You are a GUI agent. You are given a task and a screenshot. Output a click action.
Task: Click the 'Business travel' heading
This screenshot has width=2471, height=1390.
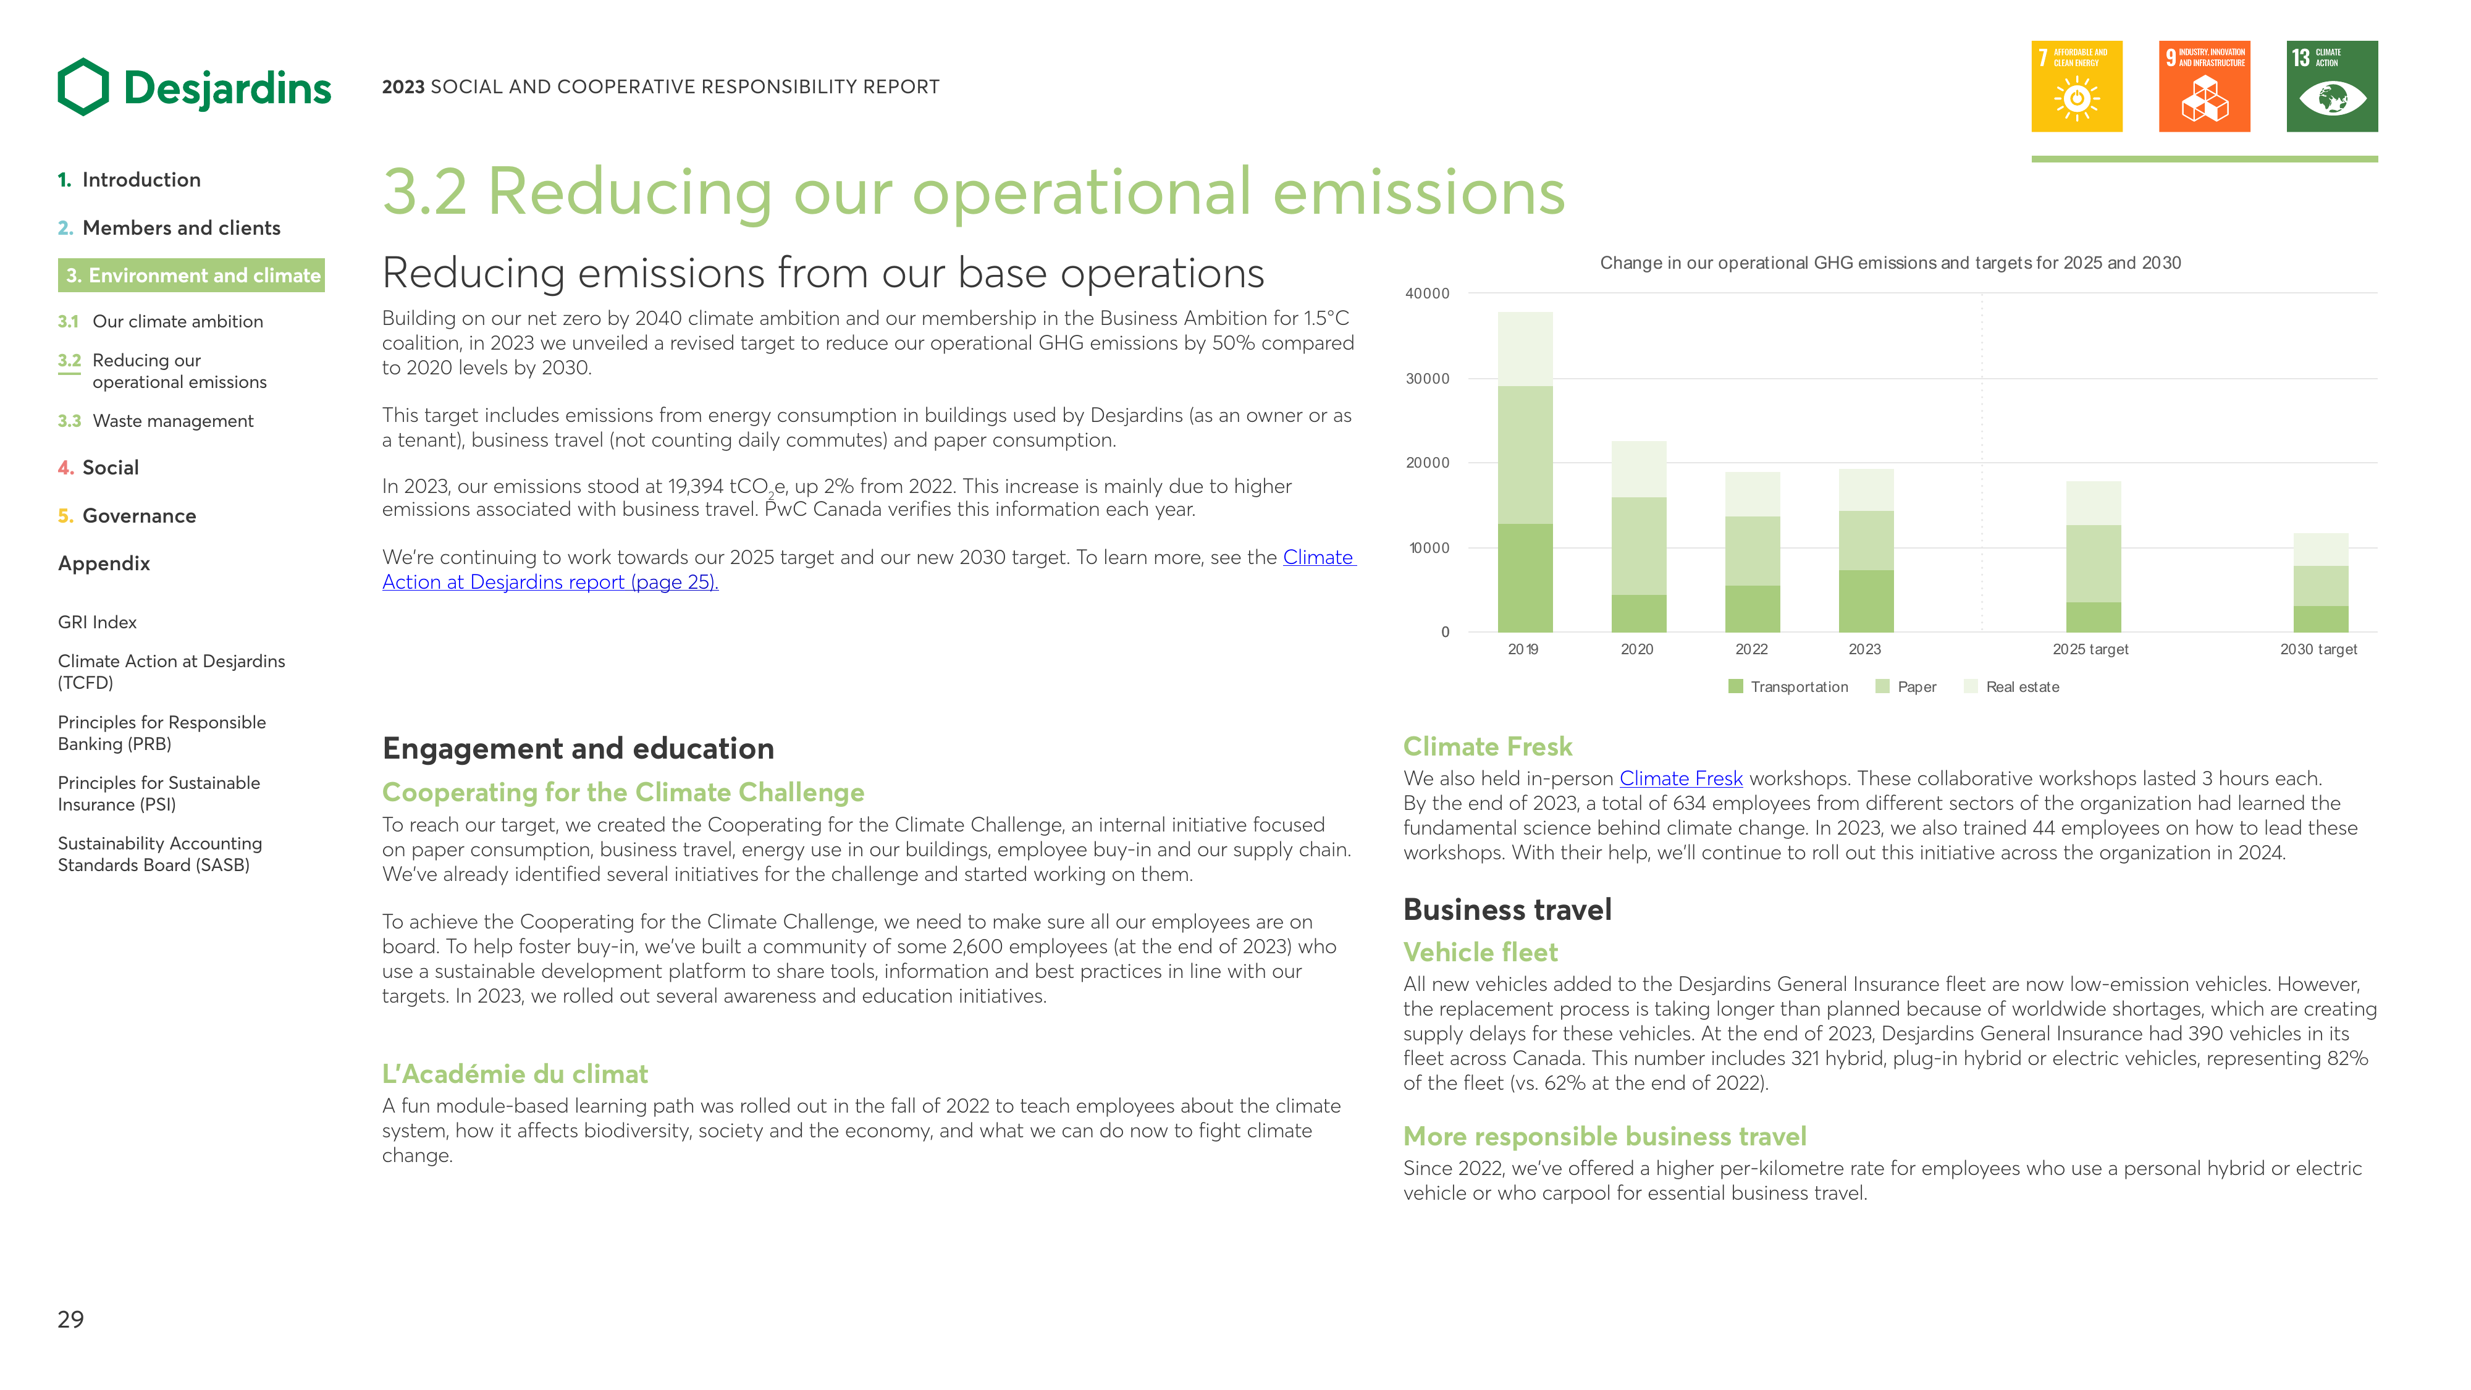(1508, 909)
